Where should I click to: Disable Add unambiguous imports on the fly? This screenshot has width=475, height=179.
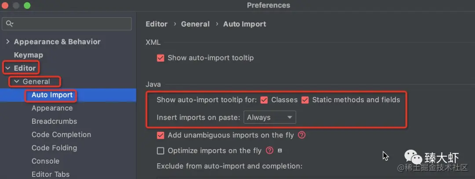point(161,135)
